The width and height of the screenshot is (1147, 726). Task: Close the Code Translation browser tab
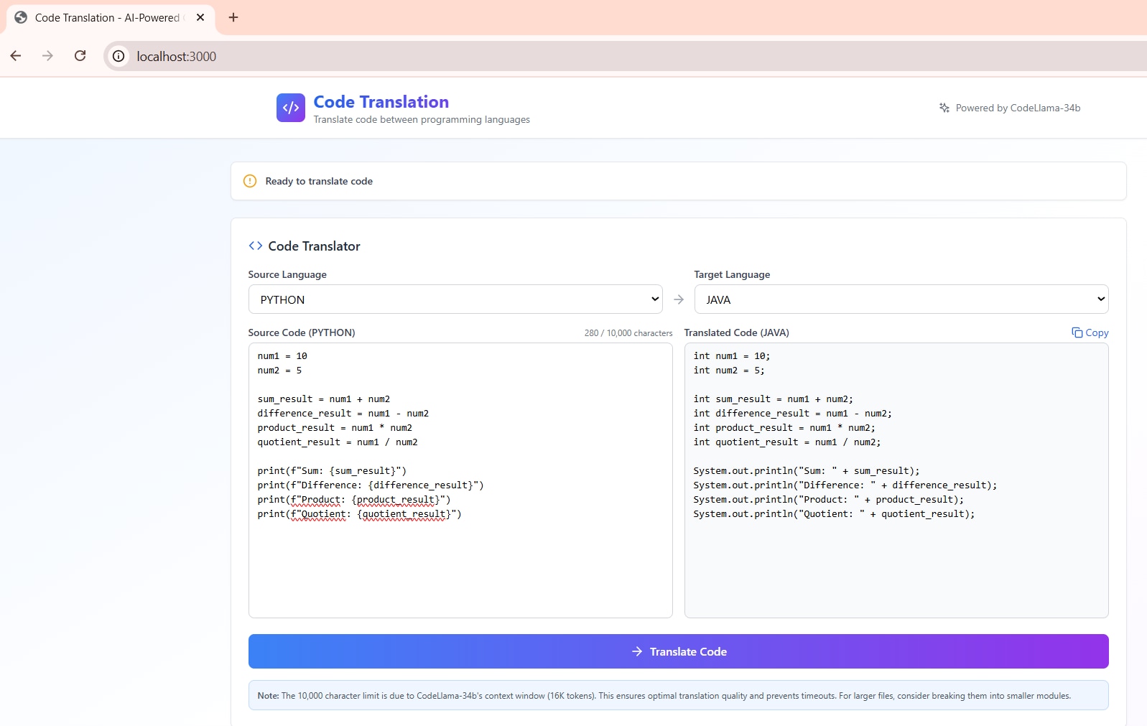click(x=200, y=17)
